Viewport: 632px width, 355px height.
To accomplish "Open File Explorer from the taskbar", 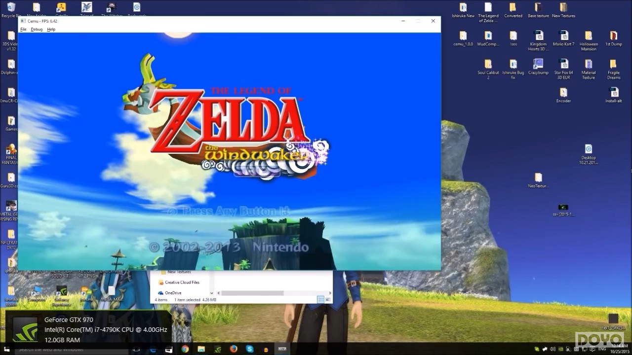I will 201,349.
